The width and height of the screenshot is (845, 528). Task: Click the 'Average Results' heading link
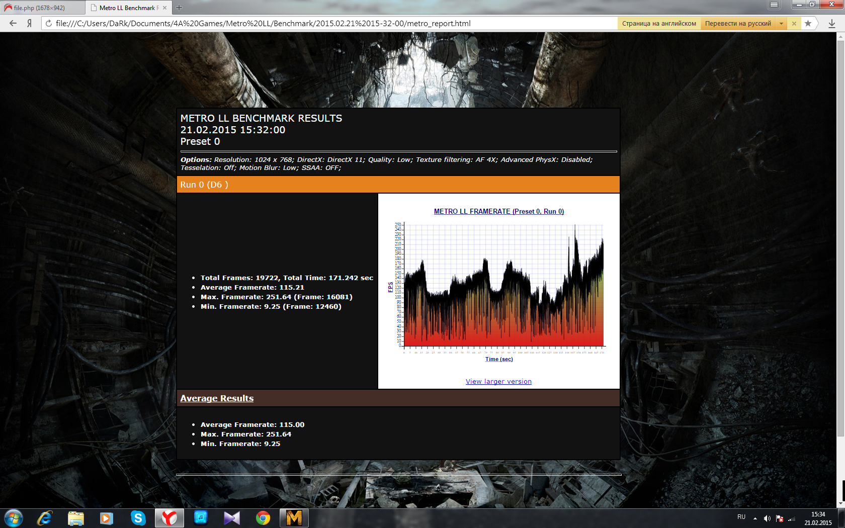point(217,398)
